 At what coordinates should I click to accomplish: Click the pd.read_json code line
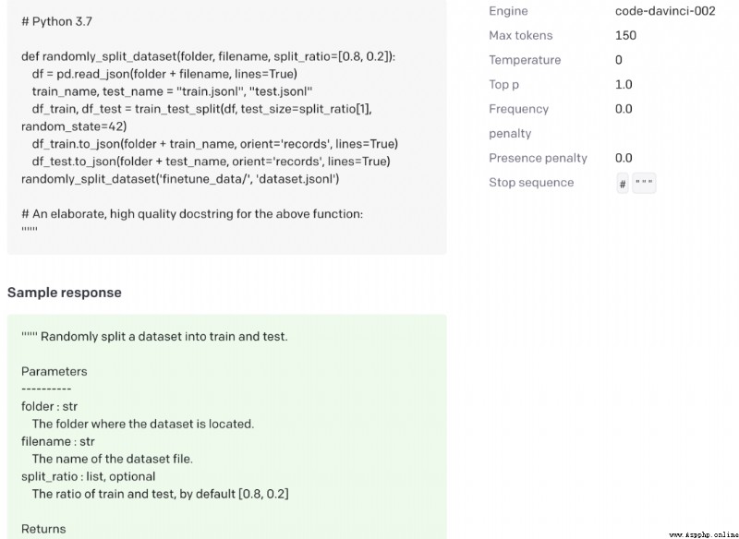[164, 74]
